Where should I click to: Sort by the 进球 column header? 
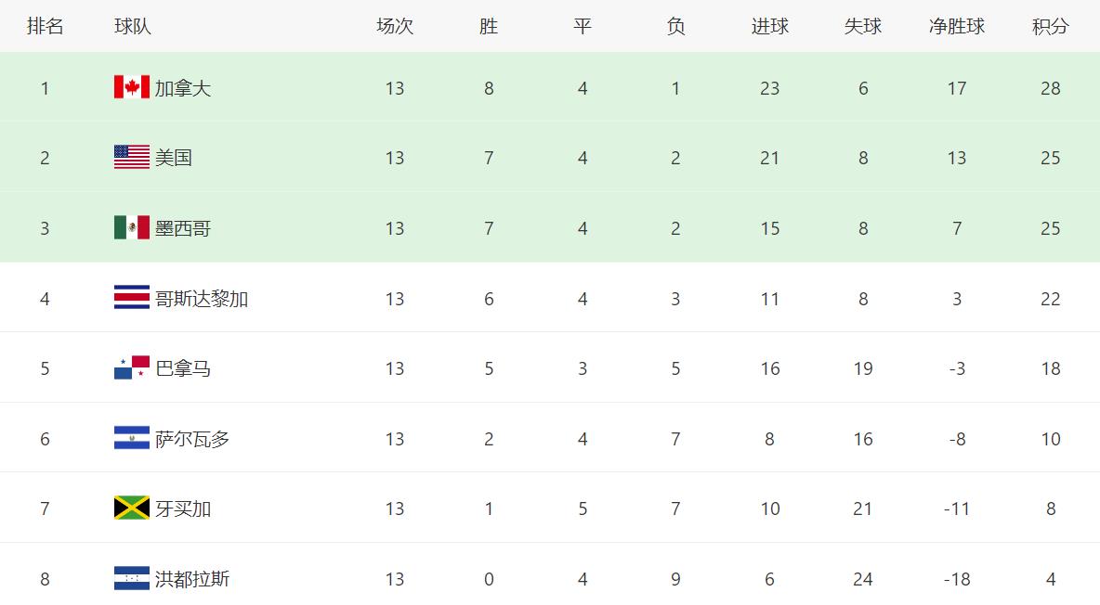769,27
